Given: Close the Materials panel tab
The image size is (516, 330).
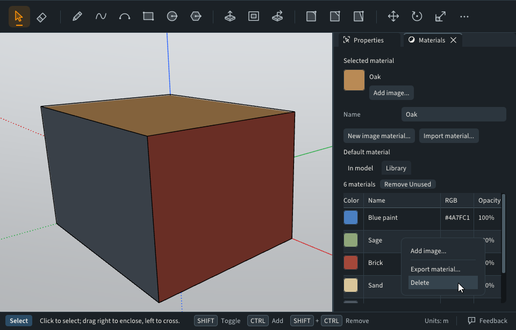Looking at the screenshot, I should tap(454, 40).
